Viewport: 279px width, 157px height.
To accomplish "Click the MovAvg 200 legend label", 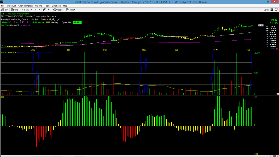I will pyautogui.click(x=25, y=25).
